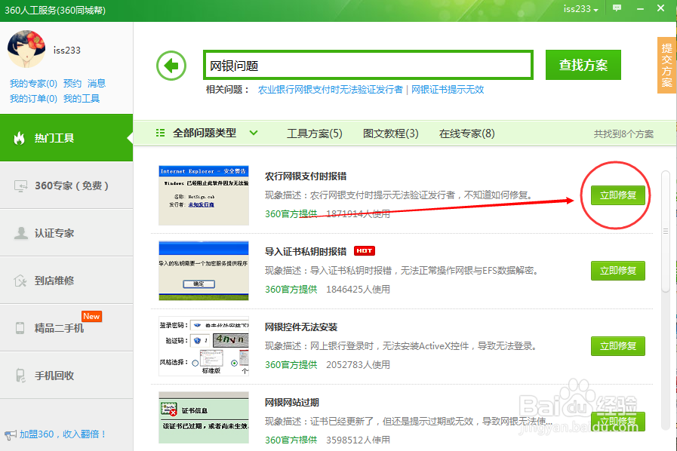677x451 pixels.
Task: Open the 农行网银支付时报错 thumbnail
Action: pyautogui.click(x=204, y=195)
